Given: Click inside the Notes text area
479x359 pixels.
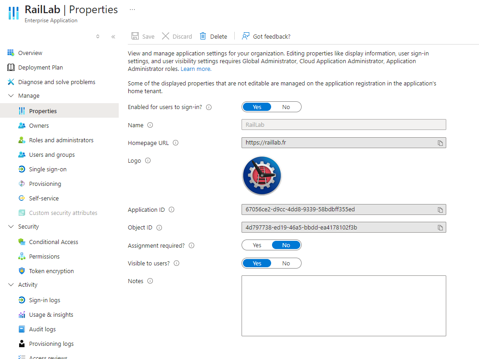Looking at the screenshot, I should [343, 305].
